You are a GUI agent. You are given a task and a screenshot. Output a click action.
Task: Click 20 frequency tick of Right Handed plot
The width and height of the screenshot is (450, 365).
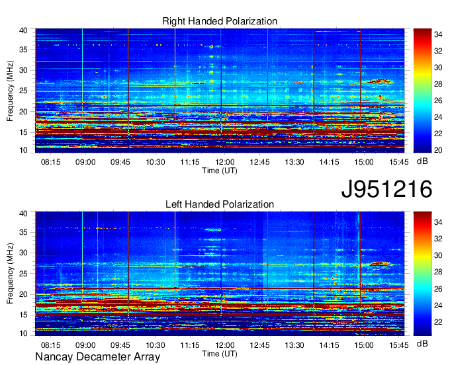(23, 112)
